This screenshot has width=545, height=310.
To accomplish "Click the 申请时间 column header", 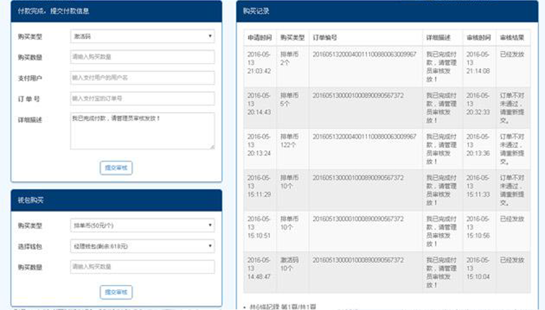I will coord(259,37).
